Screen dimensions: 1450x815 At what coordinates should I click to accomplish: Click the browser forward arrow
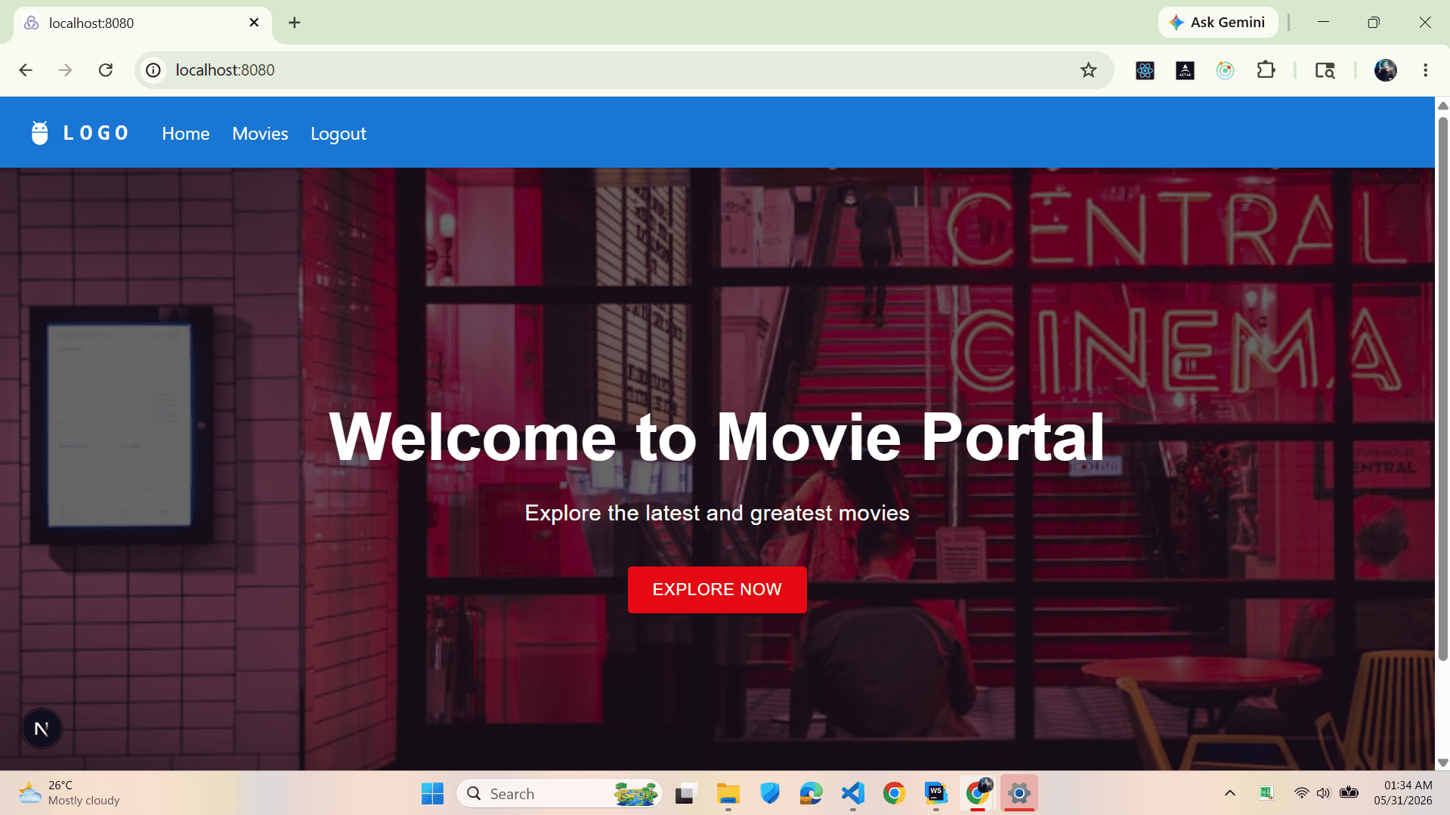pos(66,70)
